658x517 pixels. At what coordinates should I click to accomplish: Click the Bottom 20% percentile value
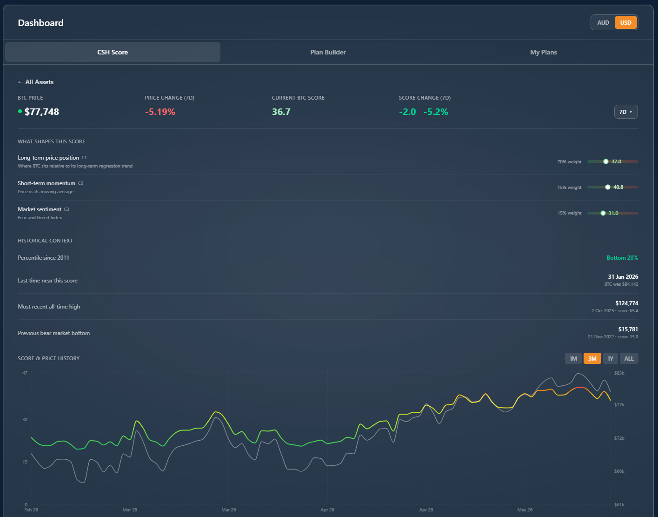point(622,257)
